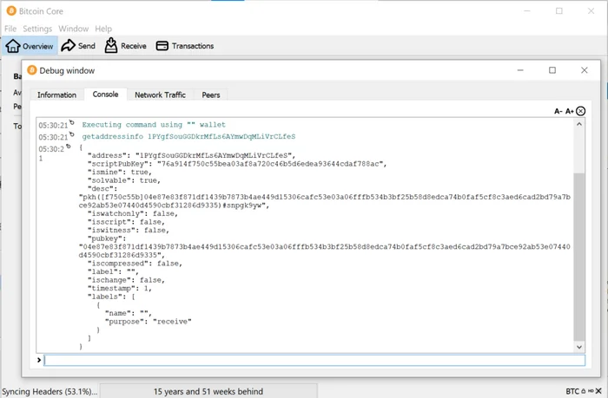Image resolution: width=608 pixels, height=398 pixels.
Task: Decrease console font size with A-
Action: tap(558, 112)
